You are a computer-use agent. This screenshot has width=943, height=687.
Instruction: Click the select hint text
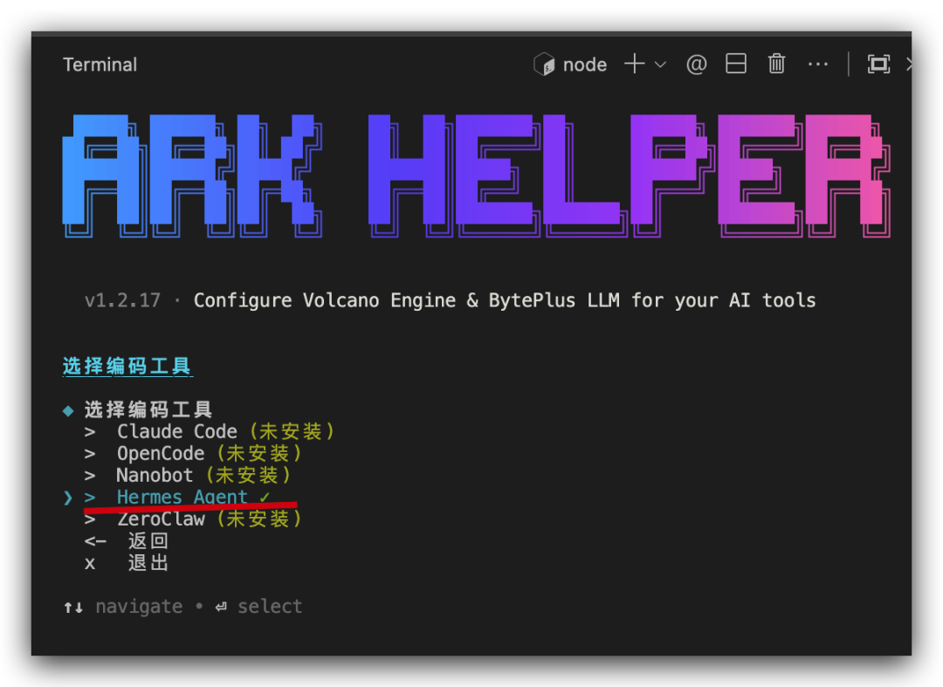[x=270, y=607]
